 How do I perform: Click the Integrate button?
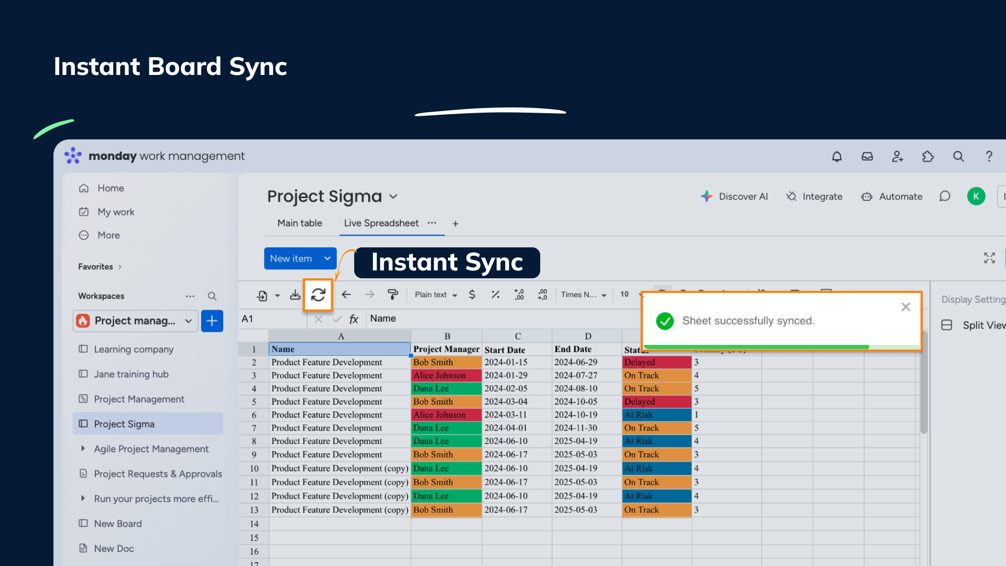coord(814,197)
